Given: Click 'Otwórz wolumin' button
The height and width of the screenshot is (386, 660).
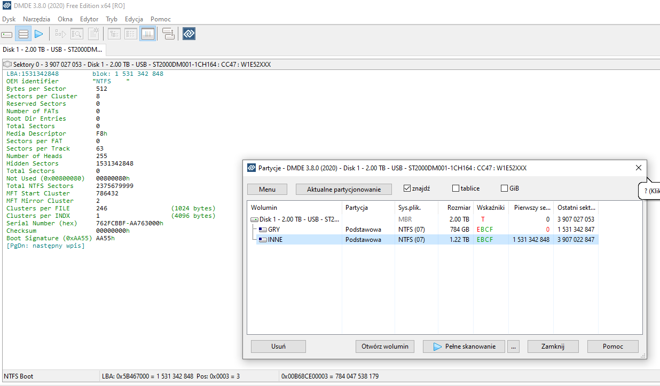Looking at the screenshot, I should click(x=384, y=346).
